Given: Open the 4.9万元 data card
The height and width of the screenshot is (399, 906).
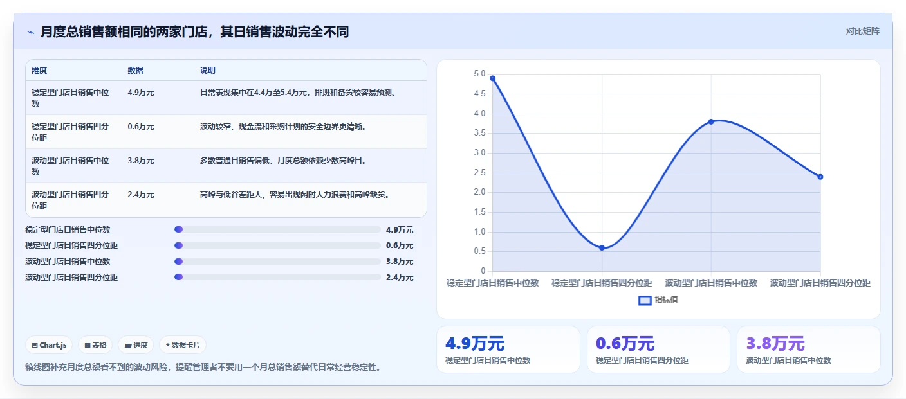Looking at the screenshot, I should [x=508, y=350].
